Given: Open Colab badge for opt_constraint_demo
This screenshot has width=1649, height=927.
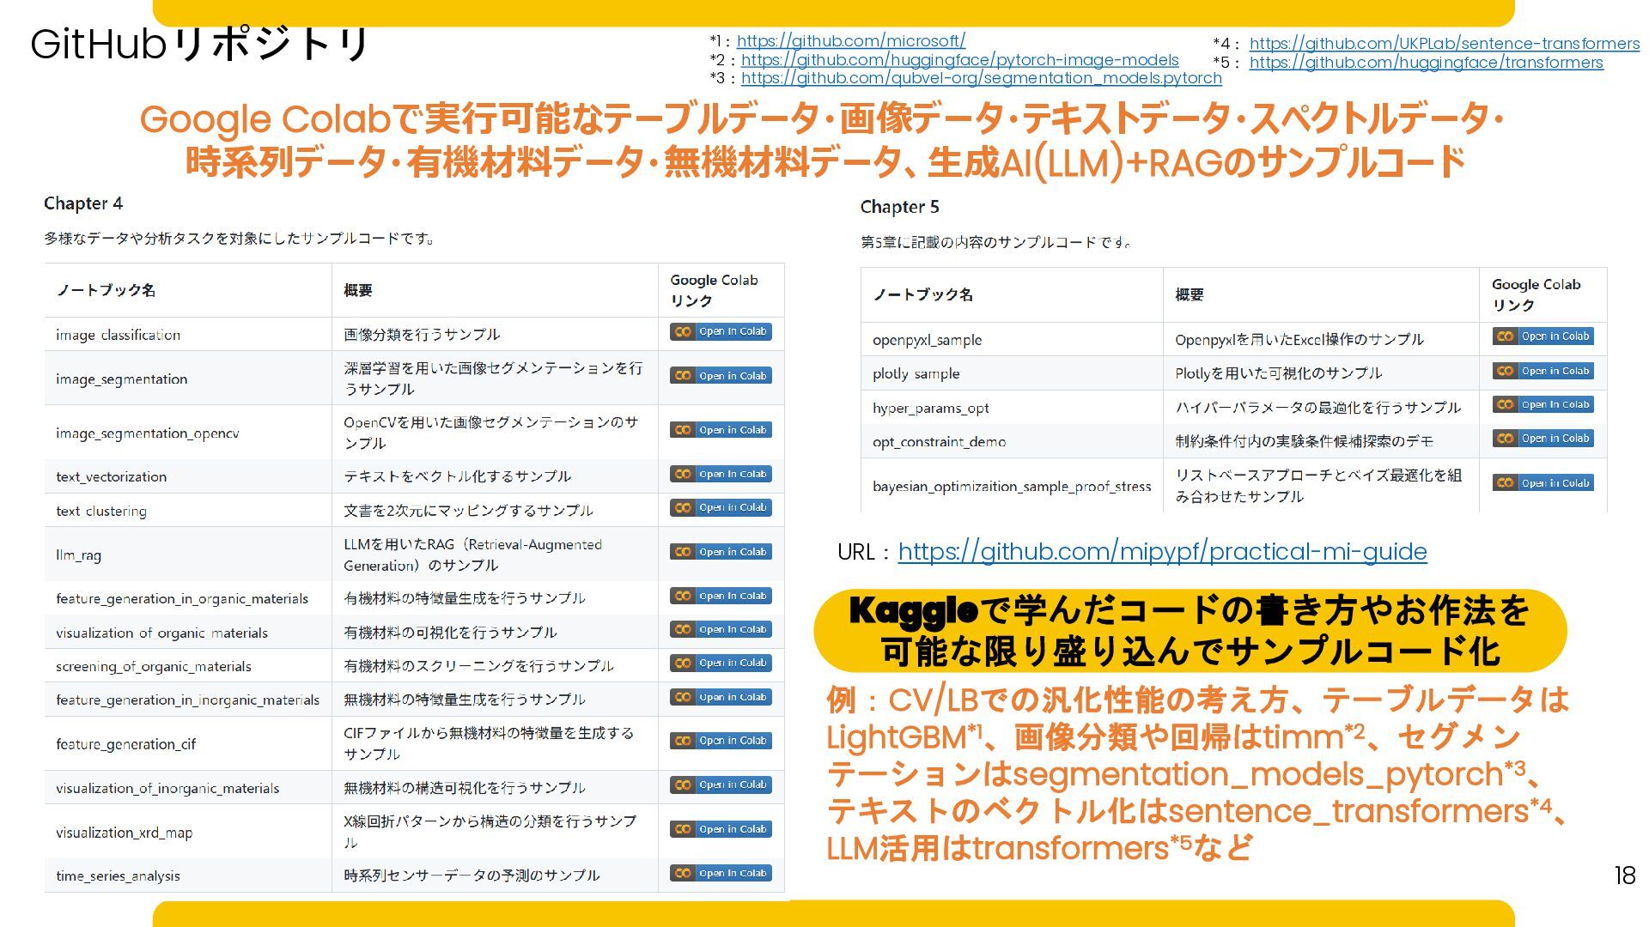Looking at the screenshot, I should (x=1543, y=439).
